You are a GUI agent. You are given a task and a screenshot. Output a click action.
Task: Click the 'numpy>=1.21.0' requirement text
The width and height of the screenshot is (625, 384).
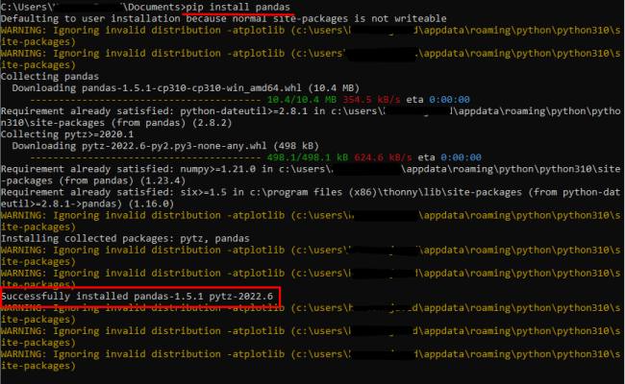(x=217, y=169)
